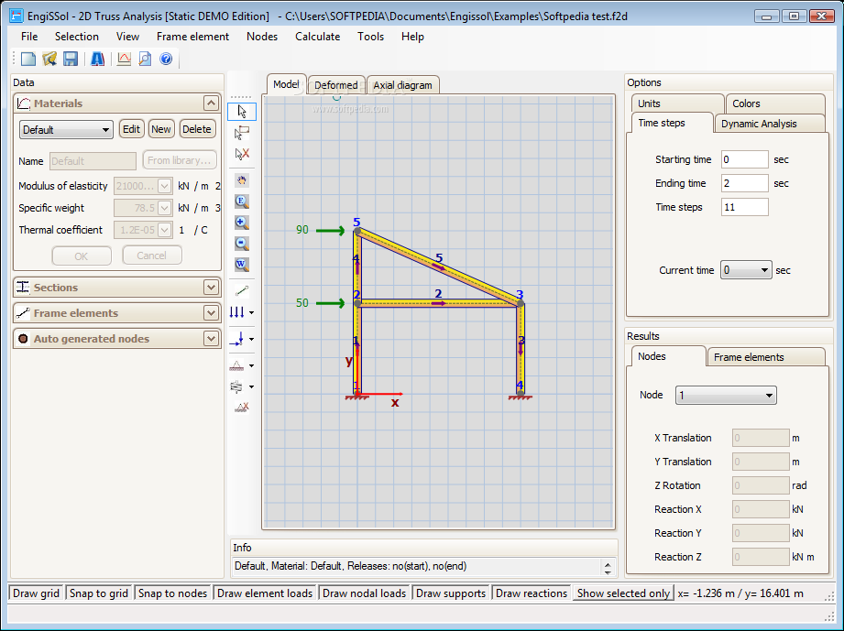Click the material Delete button
This screenshot has height=631, width=844.
[x=196, y=129]
